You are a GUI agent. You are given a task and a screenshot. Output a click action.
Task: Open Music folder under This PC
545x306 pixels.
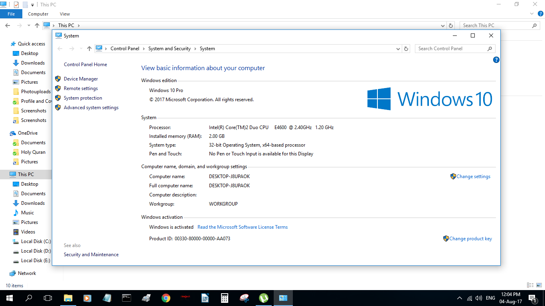28,213
